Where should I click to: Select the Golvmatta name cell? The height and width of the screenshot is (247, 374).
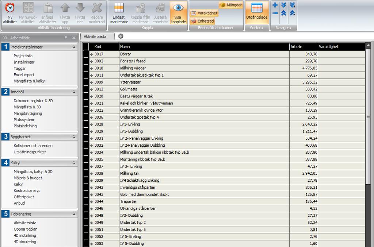tap(204, 89)
